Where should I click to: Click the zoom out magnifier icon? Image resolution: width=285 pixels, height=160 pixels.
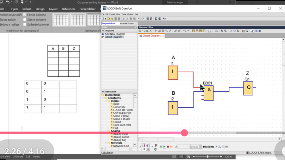click(226, 31)
